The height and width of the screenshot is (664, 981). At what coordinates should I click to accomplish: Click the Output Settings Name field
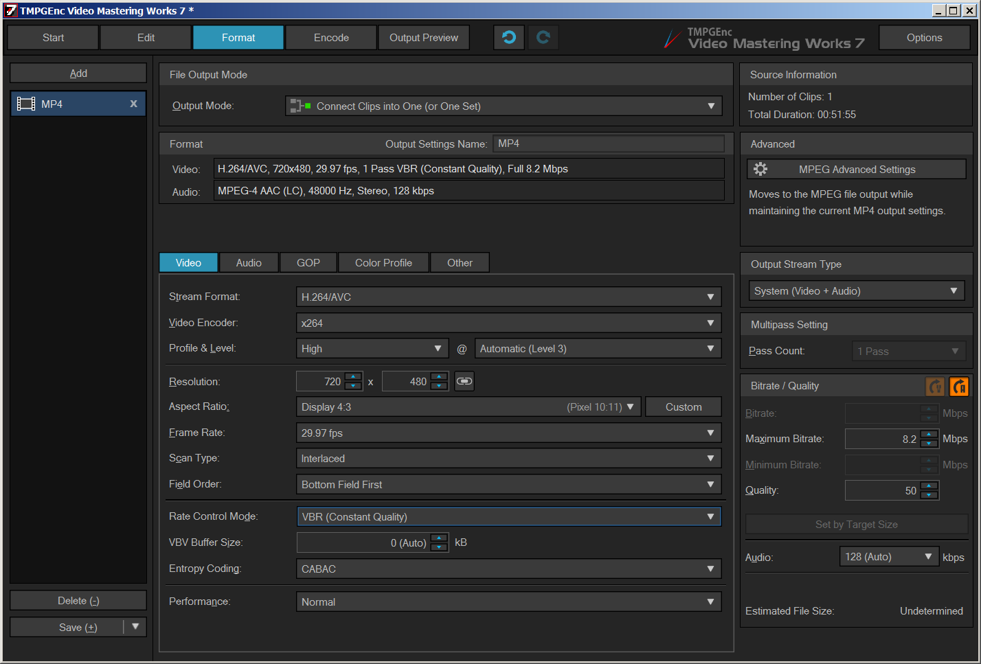point(609,144)
